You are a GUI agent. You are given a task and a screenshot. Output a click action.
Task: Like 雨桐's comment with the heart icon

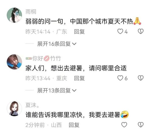click(120, 31)
